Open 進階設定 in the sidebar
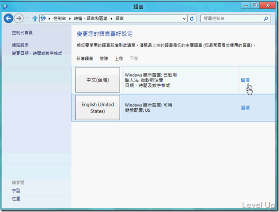 (20, 45)
